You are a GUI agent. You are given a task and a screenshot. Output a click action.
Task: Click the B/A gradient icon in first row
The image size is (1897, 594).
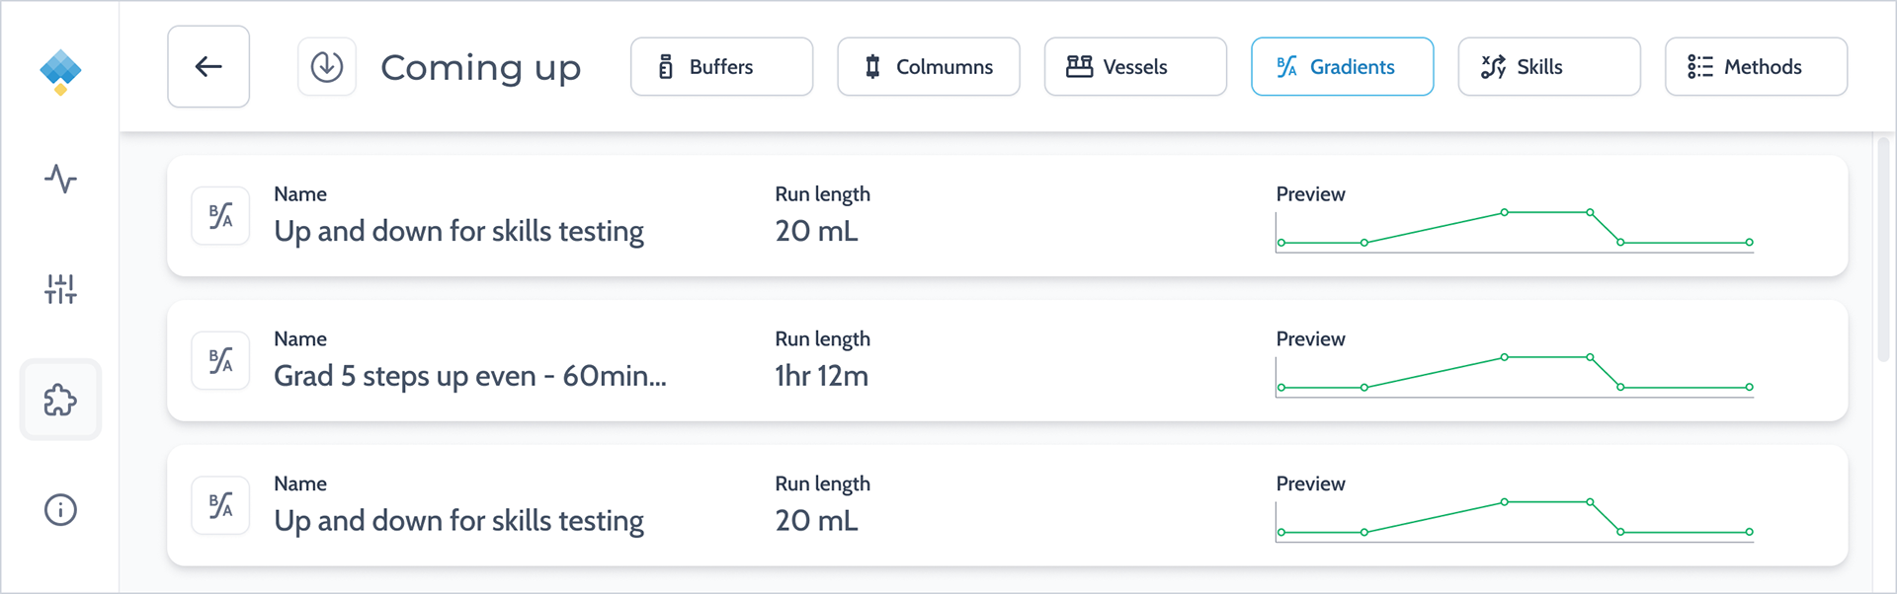(x=220, y=216)
